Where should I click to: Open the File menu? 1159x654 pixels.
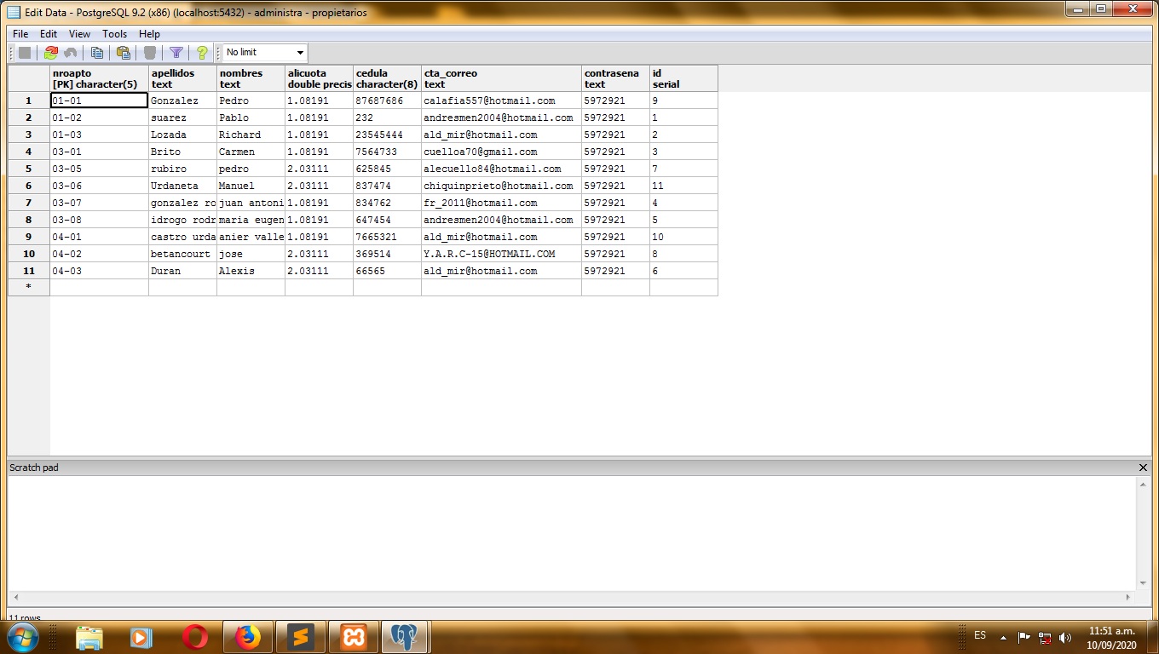[20, 34]
